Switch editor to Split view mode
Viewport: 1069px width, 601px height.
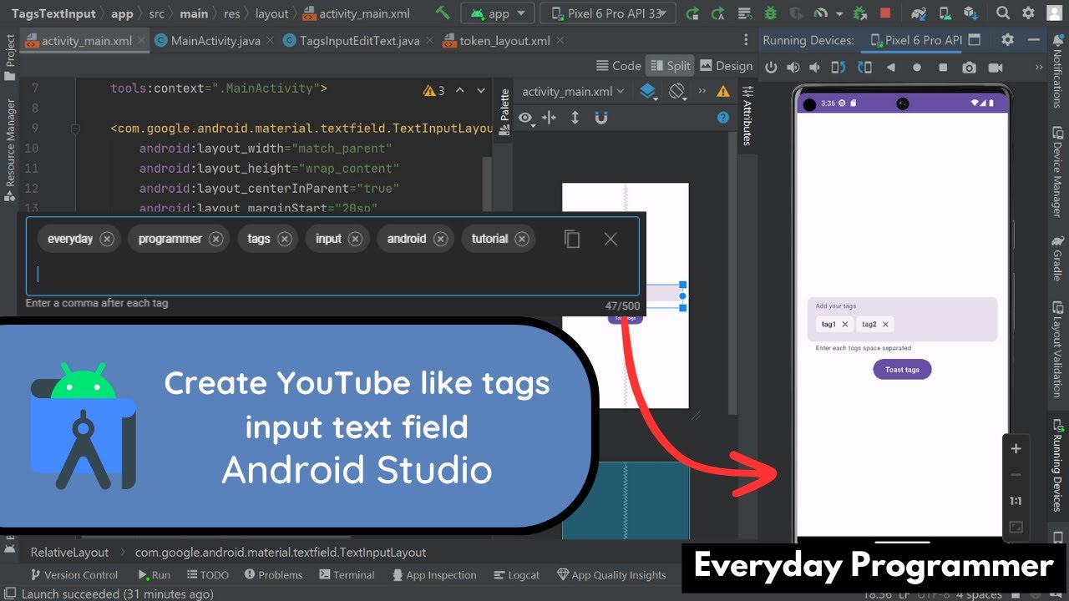pyautogui.click(x=671, y=66)
